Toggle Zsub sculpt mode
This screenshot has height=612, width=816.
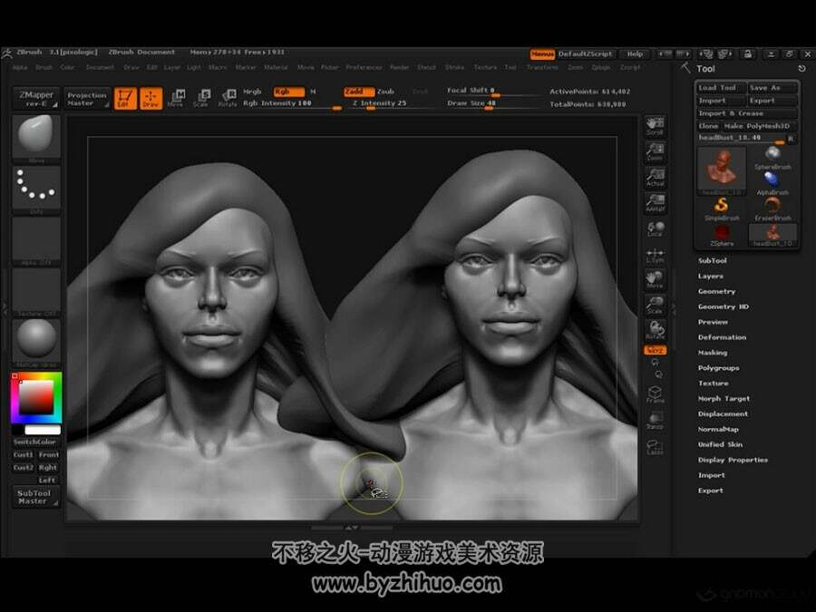coord(385,92)
